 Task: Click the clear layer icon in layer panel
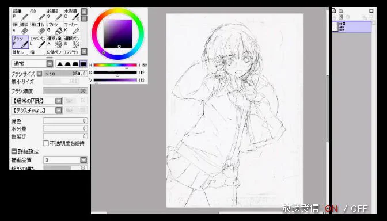point(341,17)
